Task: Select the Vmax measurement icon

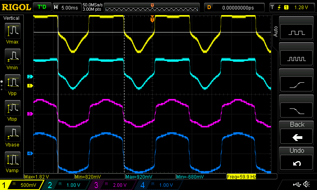Action: pos(13,33)
